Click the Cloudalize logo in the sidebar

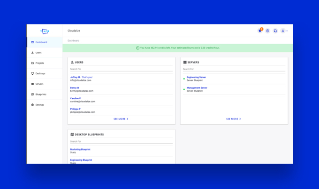45,31
